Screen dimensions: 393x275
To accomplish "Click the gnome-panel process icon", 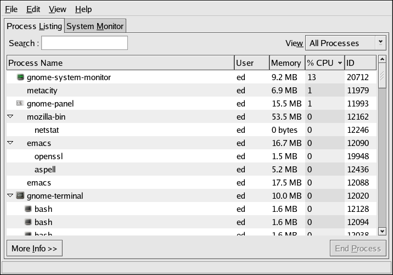I will tap(21, 104).
